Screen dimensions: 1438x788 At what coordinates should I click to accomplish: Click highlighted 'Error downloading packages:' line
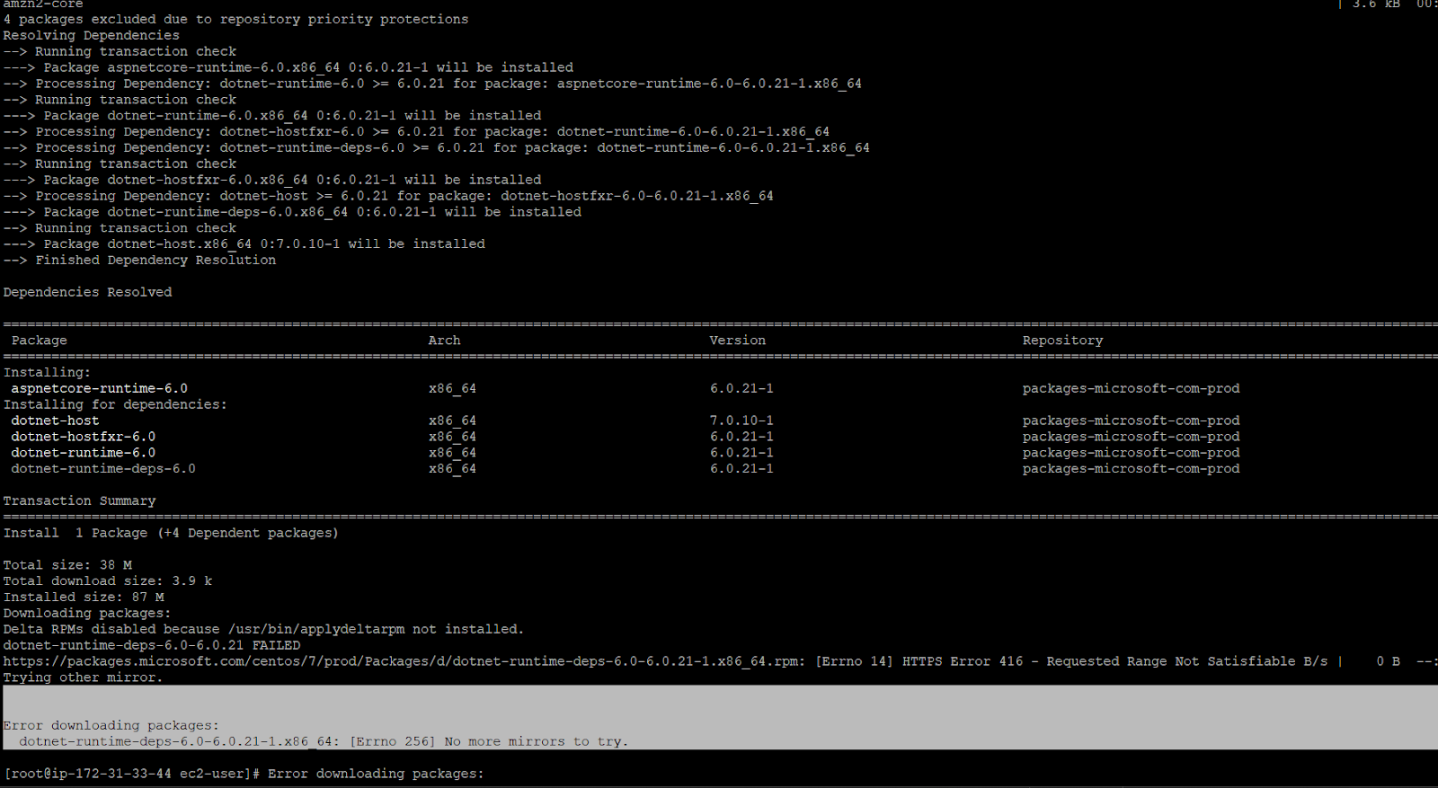pyautogui.click(x=111, y=725)
